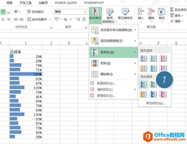Open 色阶 color scales submenu
The height and width of the screenshot is (144, 187).
coord(114,63)
